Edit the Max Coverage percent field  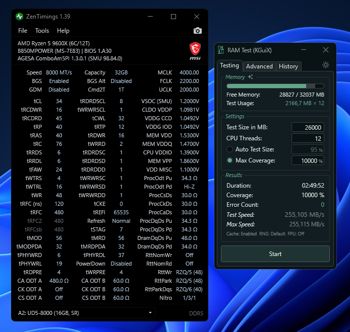tap(308, 160)
